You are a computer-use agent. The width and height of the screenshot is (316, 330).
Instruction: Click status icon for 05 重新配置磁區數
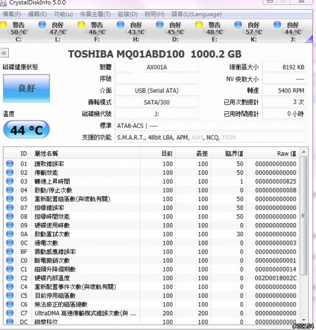(x=10, y=199)
